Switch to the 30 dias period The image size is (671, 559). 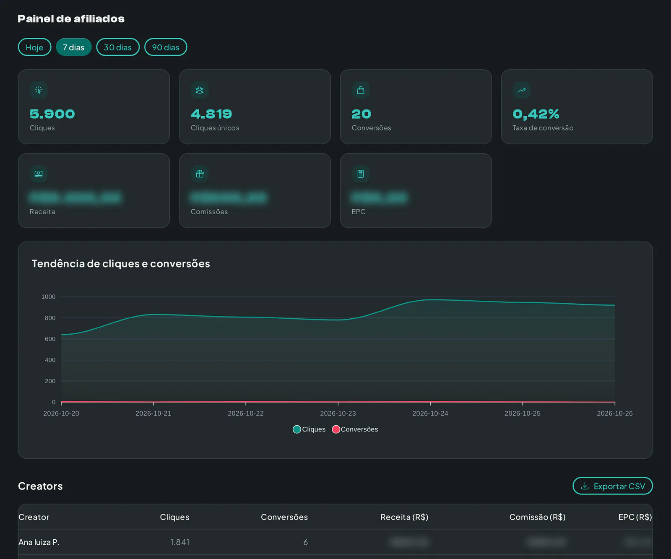coord(118,47)
